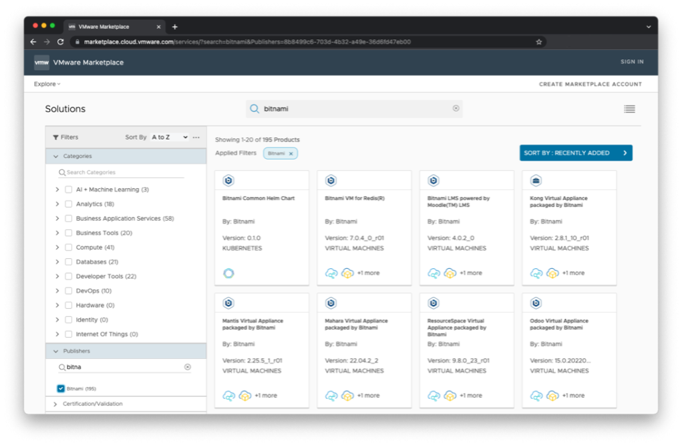Switch to list view layout icon
The image size is (684, 447).
[629, 109]
